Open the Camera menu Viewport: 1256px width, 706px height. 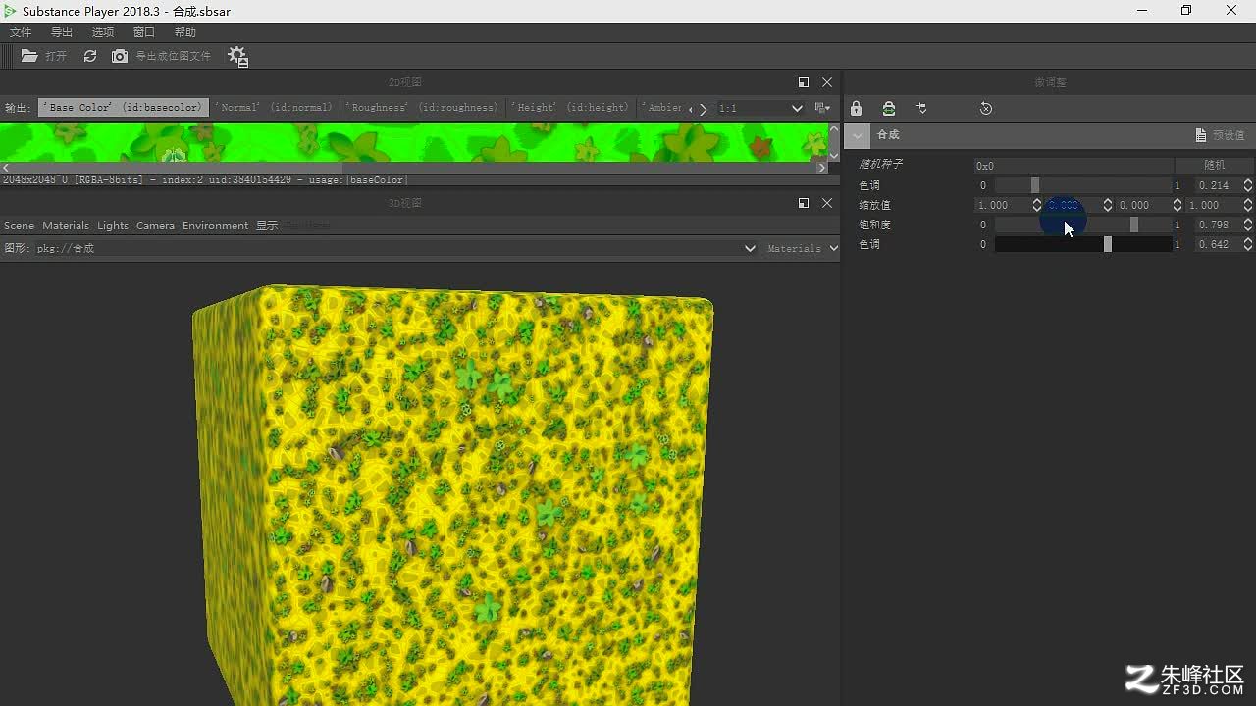[x=155, y=226]
